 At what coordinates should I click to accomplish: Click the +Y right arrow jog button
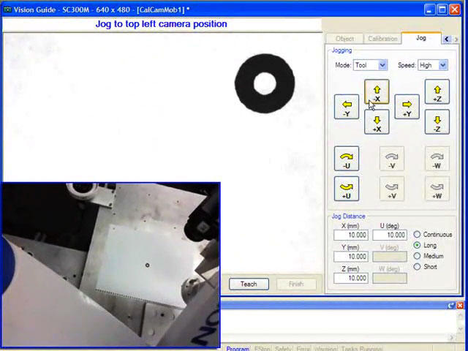(407, 107)
